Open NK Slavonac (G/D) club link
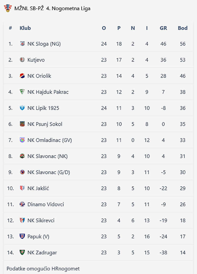 [x=49, y=172]
